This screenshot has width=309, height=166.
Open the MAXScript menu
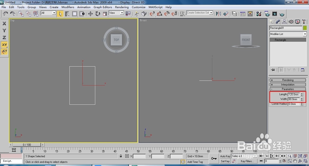(x=155, y=7)
